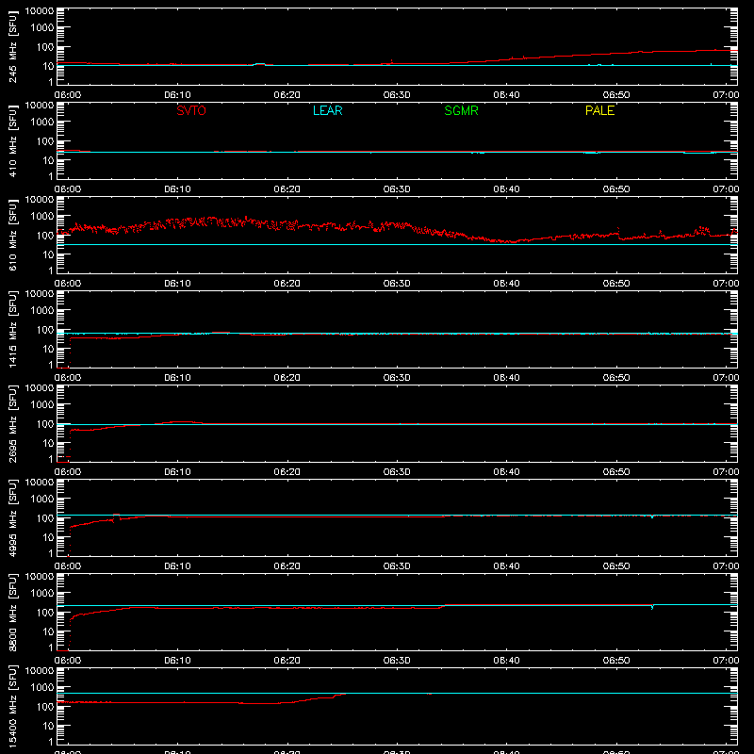Click the green SGMR legend label

(461, 110)
